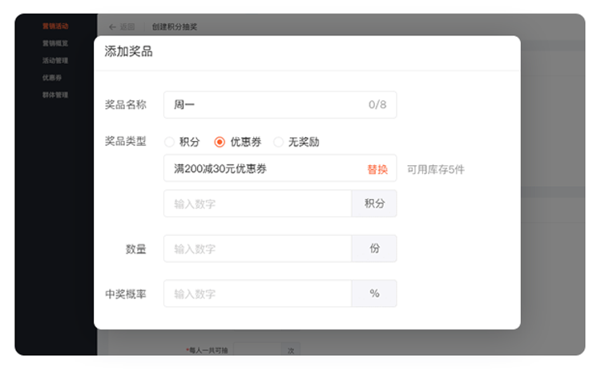
Task: Focus the 奖品名称 input field
Action: click(264, 105)
